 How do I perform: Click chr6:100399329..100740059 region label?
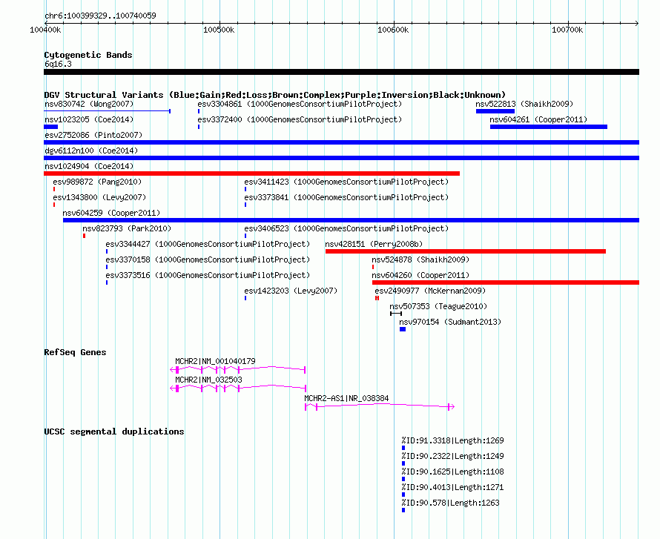[x=100, y=16]
